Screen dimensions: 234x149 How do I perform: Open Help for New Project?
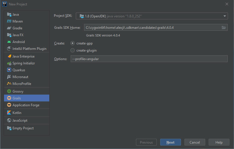click(x=219, y=142)
